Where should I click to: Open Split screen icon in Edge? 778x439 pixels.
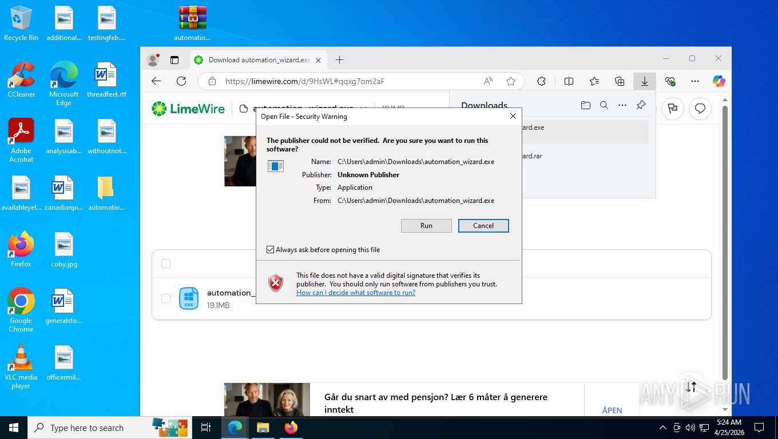(569, 81)
